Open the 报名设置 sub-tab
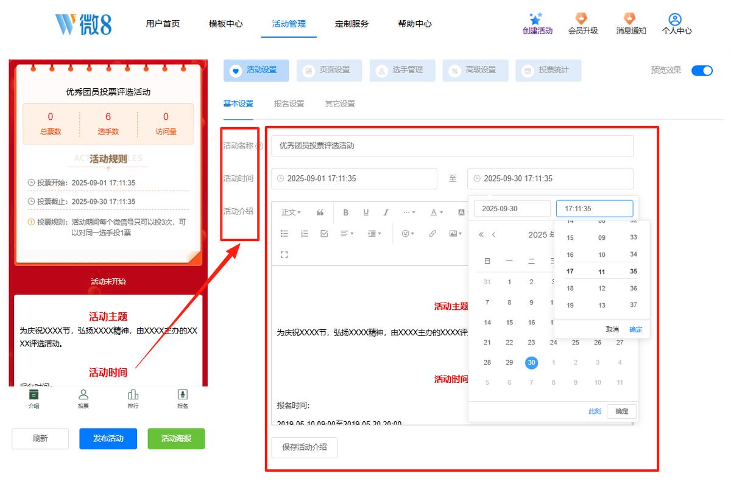This screenshot has height=490, width=731. (x=289, y=103)
